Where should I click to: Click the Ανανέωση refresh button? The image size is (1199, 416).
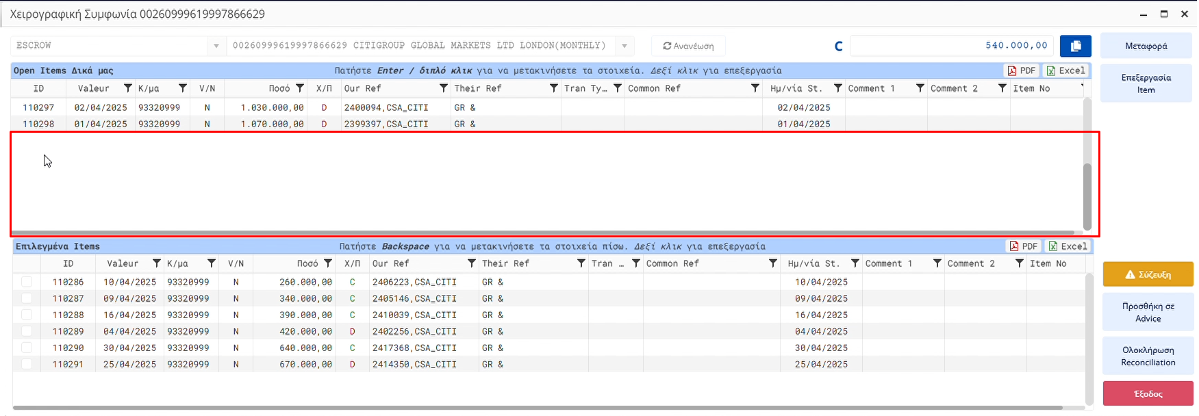coord(687,46)
